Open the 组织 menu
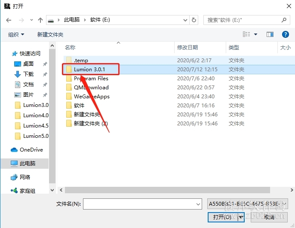295x228 pixels. (16, 34)
